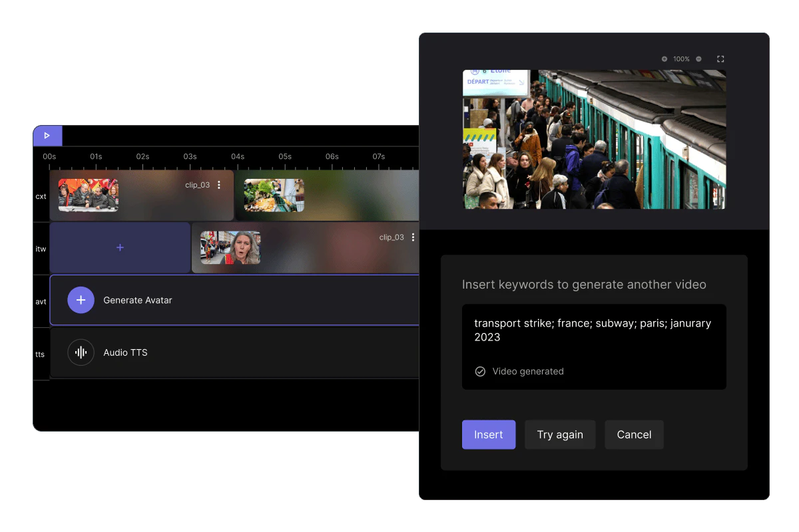799x532 pixels.
Task: Edit the transport strike keywords field
Action: (x=593, y=330)
